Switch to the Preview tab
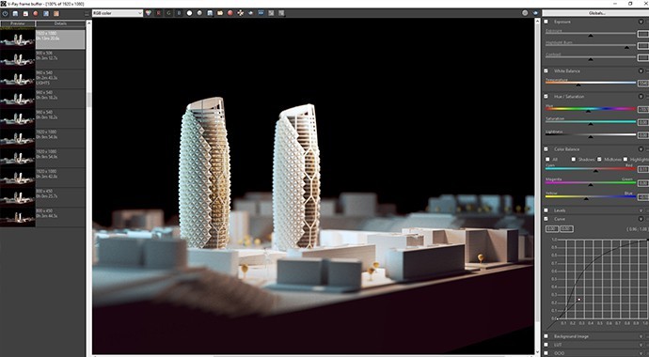649x357 pixels. tap(18, 23)
